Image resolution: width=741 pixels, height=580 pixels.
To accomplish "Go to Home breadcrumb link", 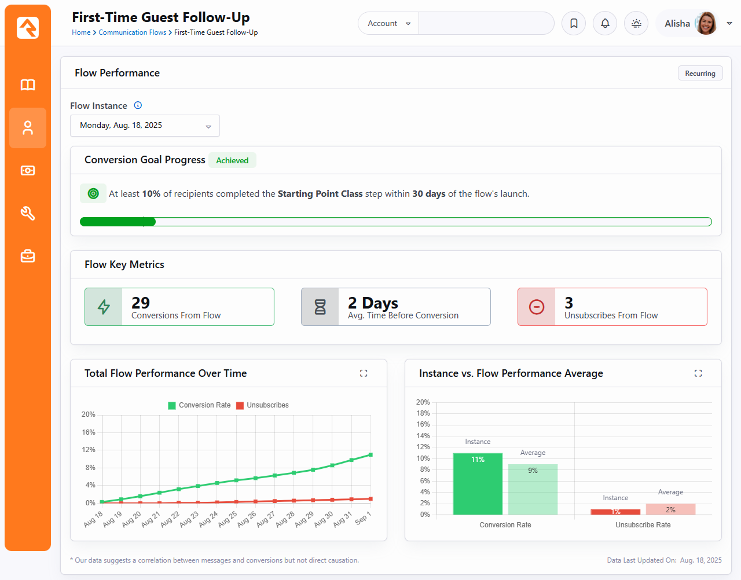I will [x=81, y=32].
